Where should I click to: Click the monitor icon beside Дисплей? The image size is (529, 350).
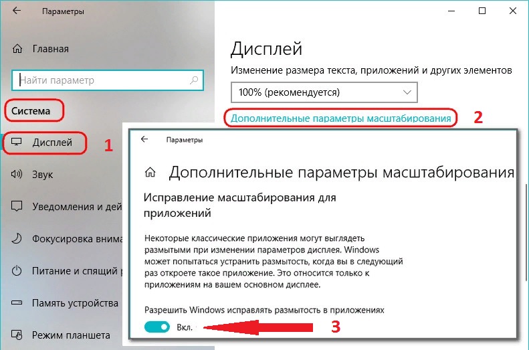[x=16, y=142]
